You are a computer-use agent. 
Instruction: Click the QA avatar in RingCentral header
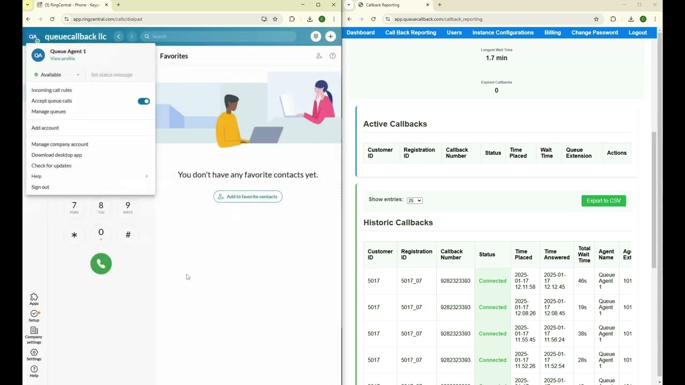(33, 37)
